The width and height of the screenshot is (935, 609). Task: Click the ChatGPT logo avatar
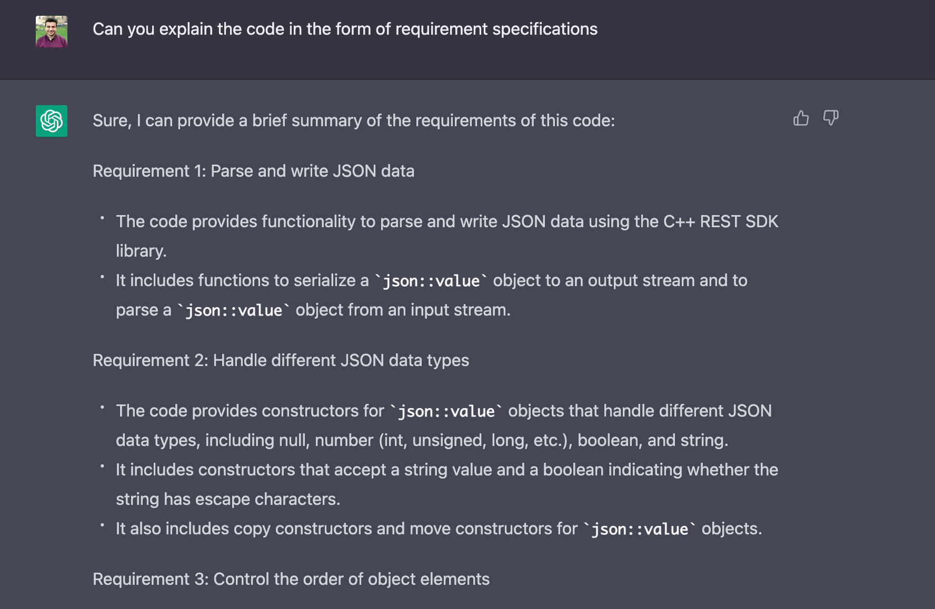coord(52,121)
